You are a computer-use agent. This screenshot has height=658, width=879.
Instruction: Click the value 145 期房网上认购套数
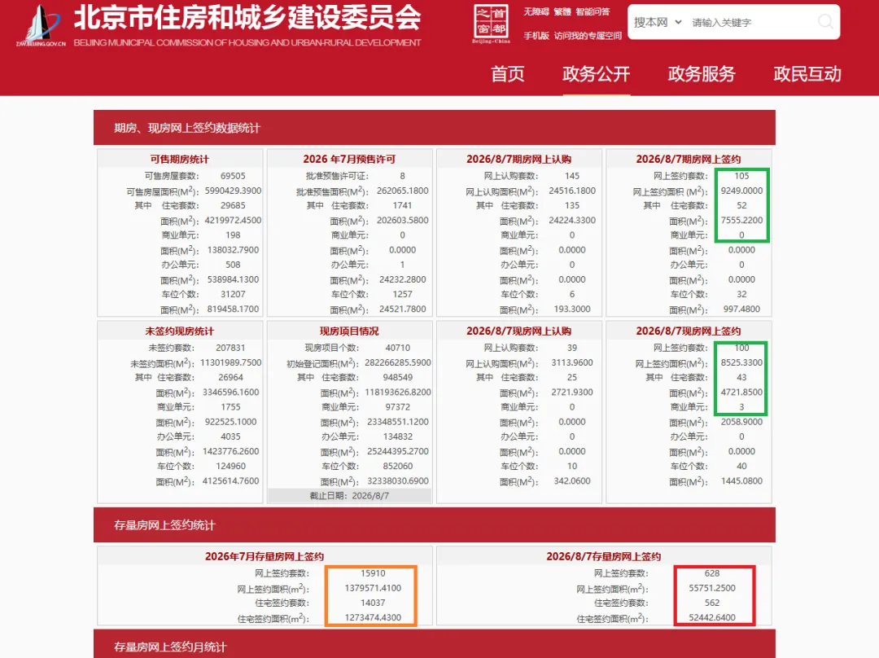coord(572,176)
